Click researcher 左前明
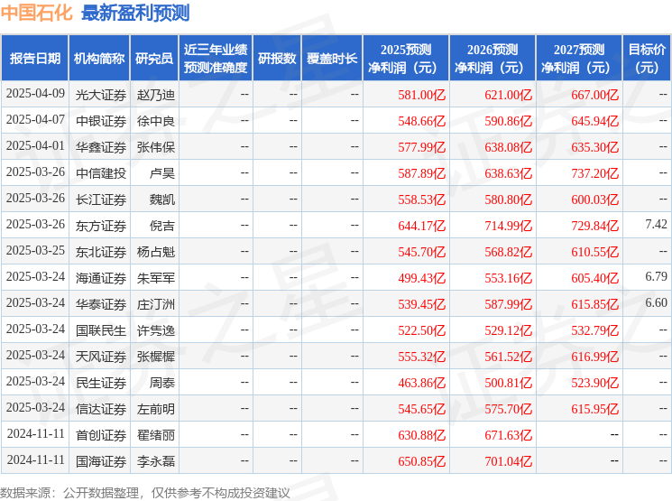The width and height of the screenshot is (672, 501). pos(155,409)
